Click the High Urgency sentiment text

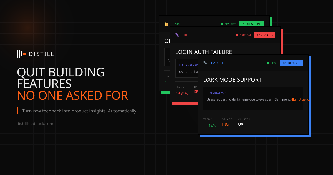pyautogui.click(x=301, y=99)
